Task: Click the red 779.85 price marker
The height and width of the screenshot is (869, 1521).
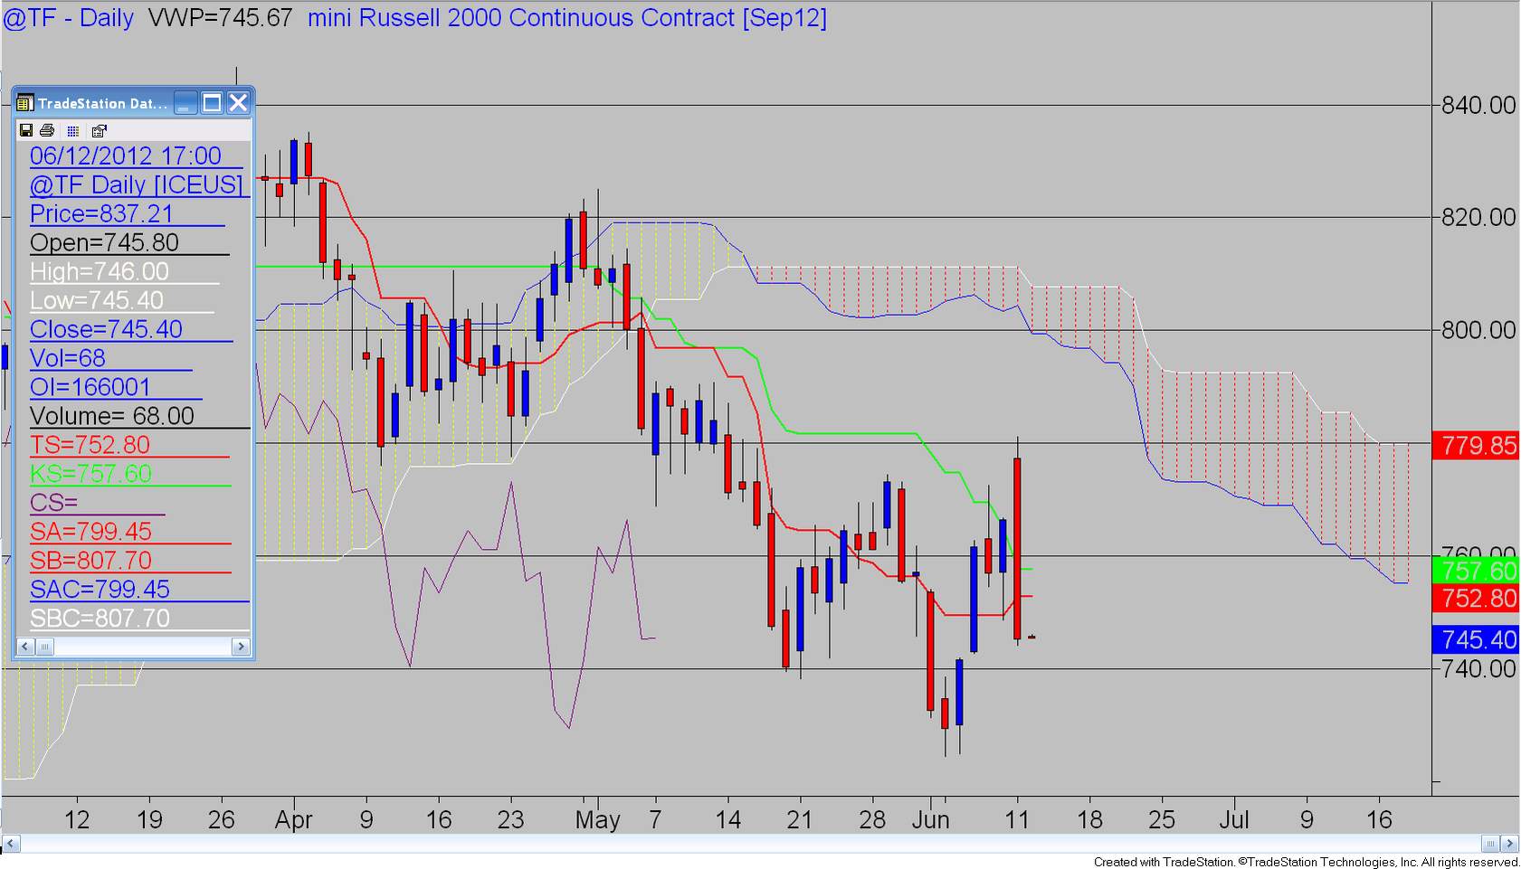Action: click(1476, 445)
